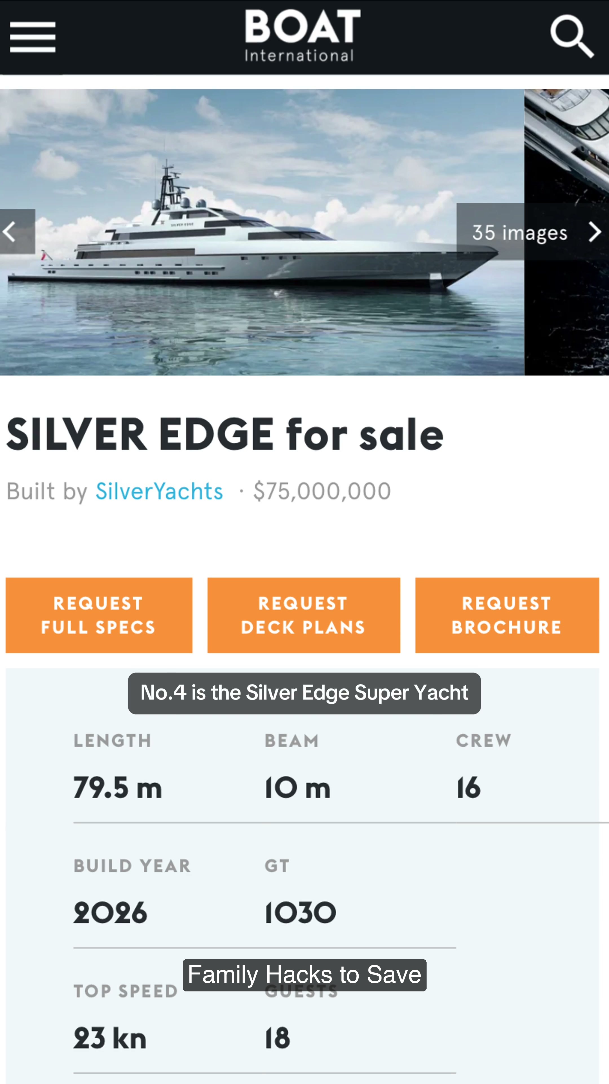Select the 79.5 m length value
Image resolution: width=609 pixels, height=1084 pixels.
(118, 788)
